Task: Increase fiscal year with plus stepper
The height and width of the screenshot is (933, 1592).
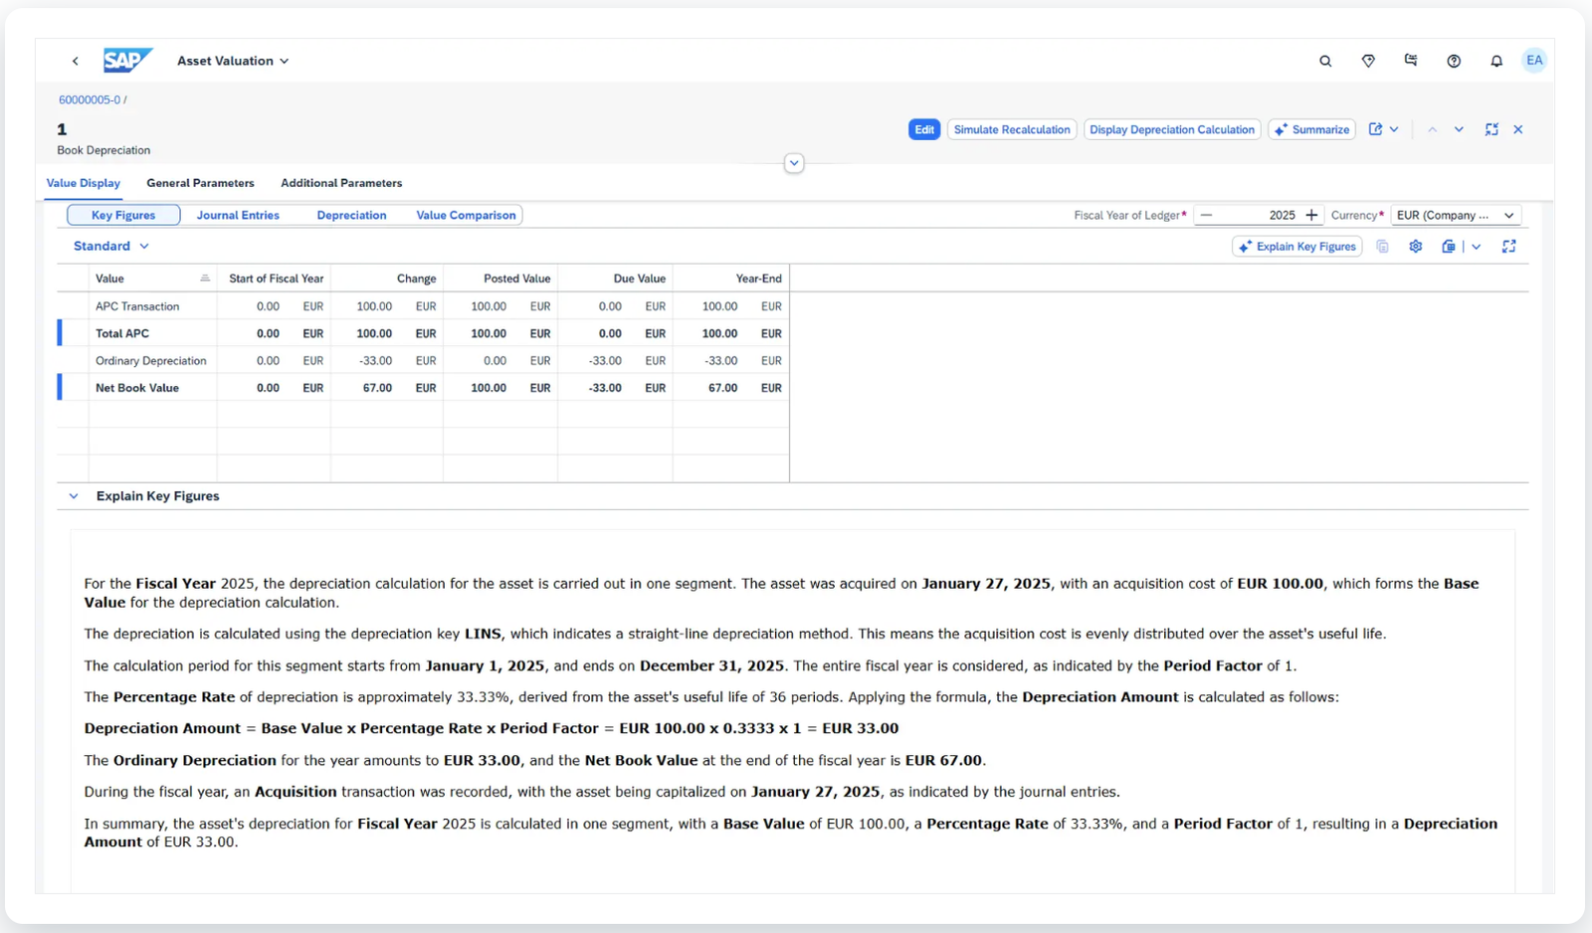Action: click(x=1311, y=215)
